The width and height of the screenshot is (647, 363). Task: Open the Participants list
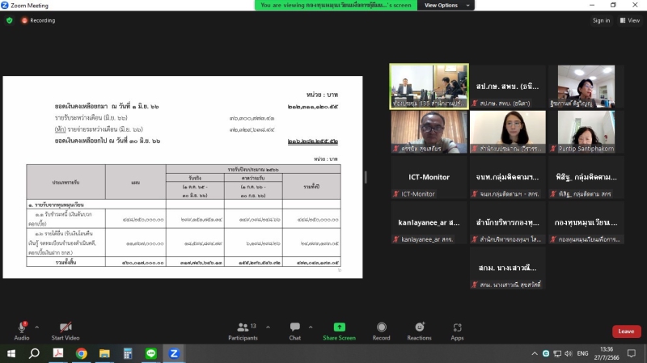point(243,331)
